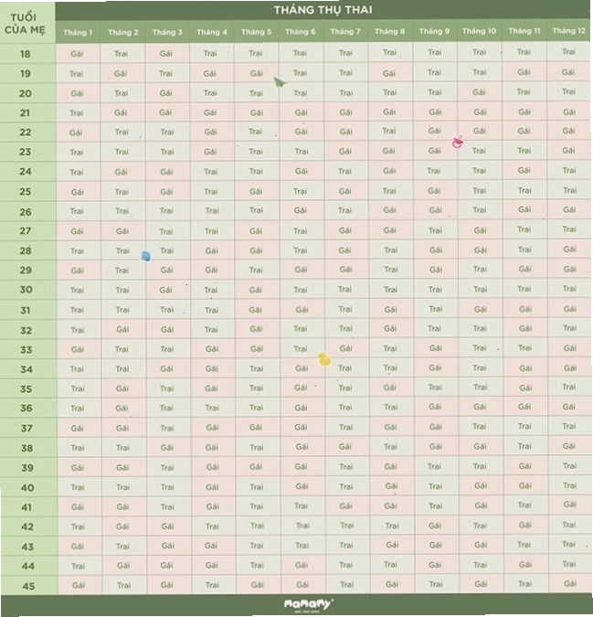Click the yellow rubber duck icon

coord(324,359)
